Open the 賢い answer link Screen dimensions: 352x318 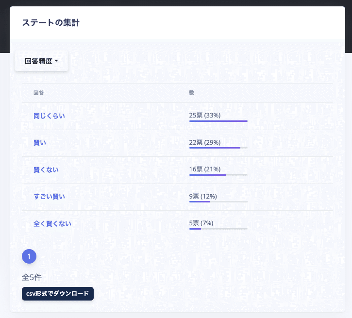(40, 143)
